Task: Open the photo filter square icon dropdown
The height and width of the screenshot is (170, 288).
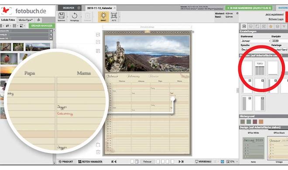Action: coord(22,26)
